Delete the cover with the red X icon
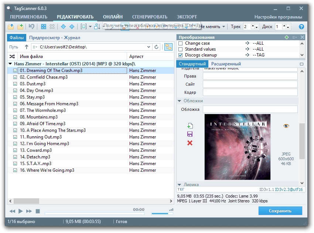This screenshot has height=233, width=314. (190, 143)
